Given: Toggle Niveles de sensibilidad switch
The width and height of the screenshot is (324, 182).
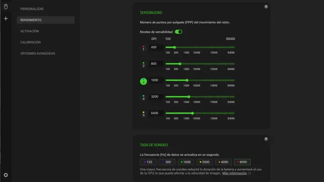Looking at the screenshot, I should point(179,32).
